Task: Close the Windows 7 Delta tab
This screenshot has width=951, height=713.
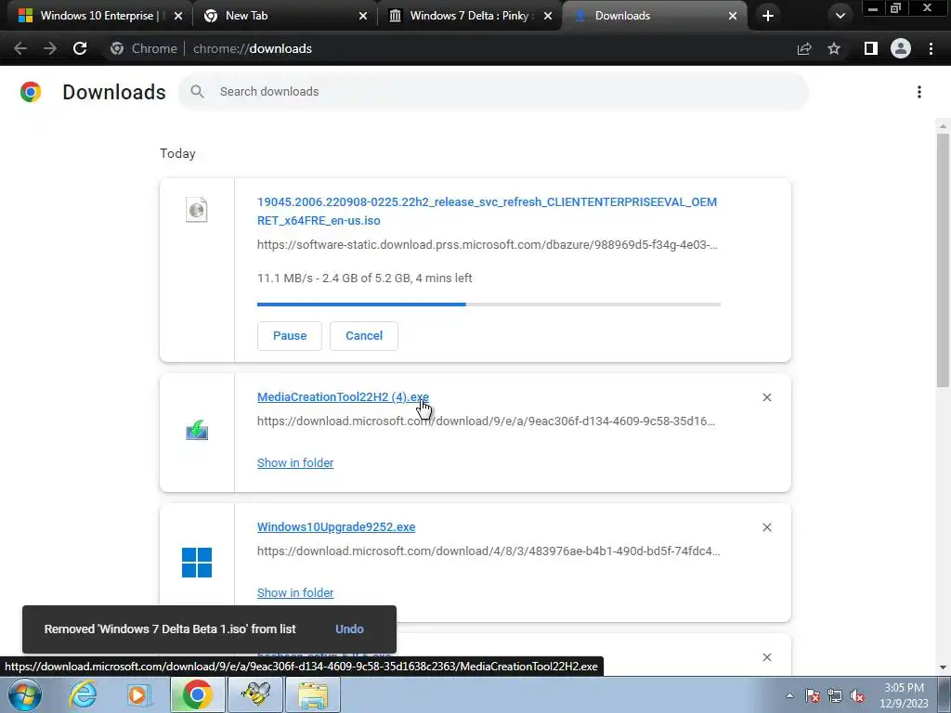Action: click(548, 16)
